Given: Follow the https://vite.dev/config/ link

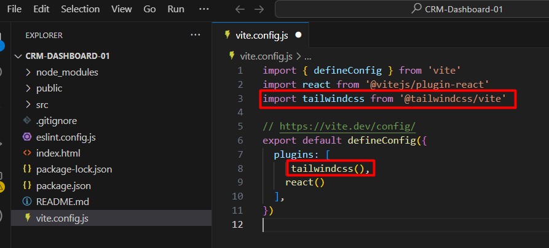Looking at the screenshot, I should [347, 126].
